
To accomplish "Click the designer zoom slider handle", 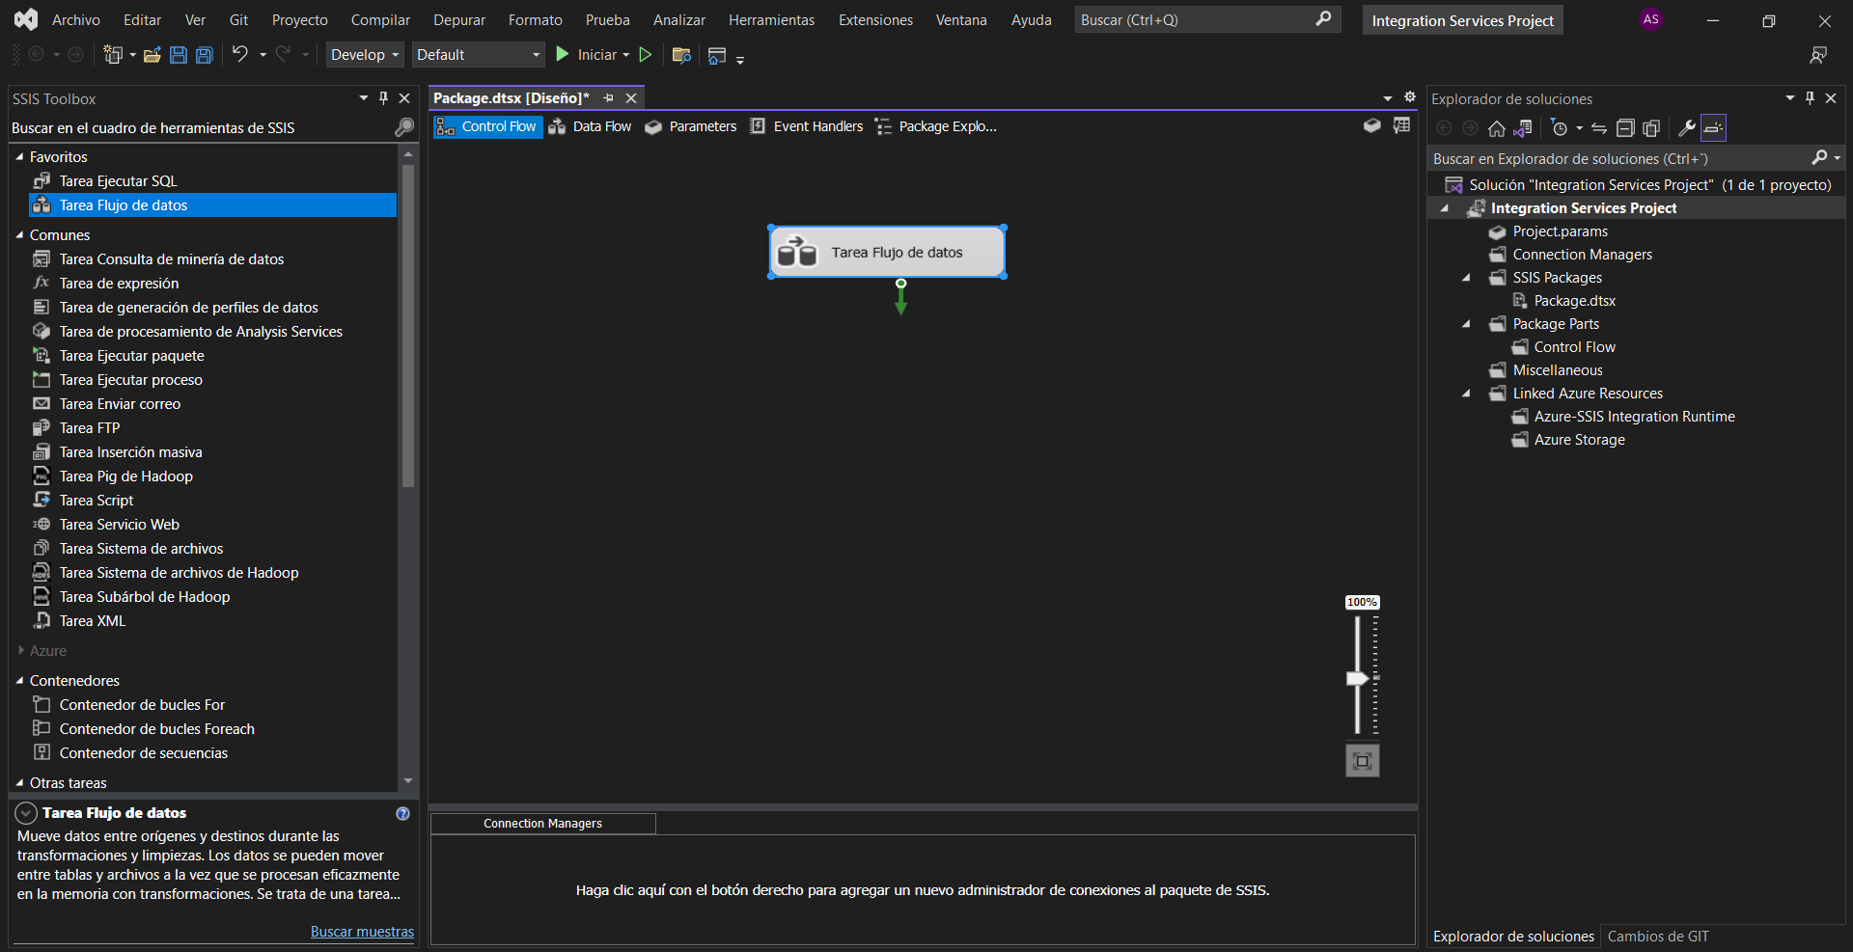I will [1357, 678].
